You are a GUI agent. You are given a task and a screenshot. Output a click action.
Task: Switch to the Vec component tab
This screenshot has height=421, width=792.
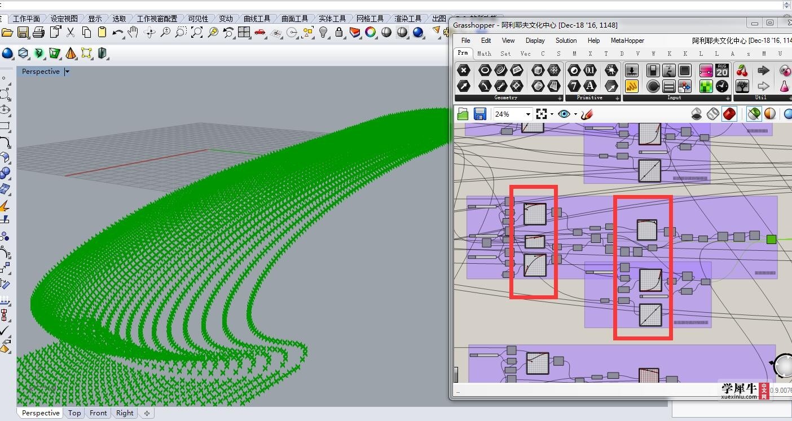coord(525,54)
